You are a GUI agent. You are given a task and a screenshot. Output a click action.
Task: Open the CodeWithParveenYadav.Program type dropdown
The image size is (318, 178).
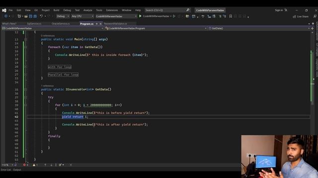(x=156, y=29)
